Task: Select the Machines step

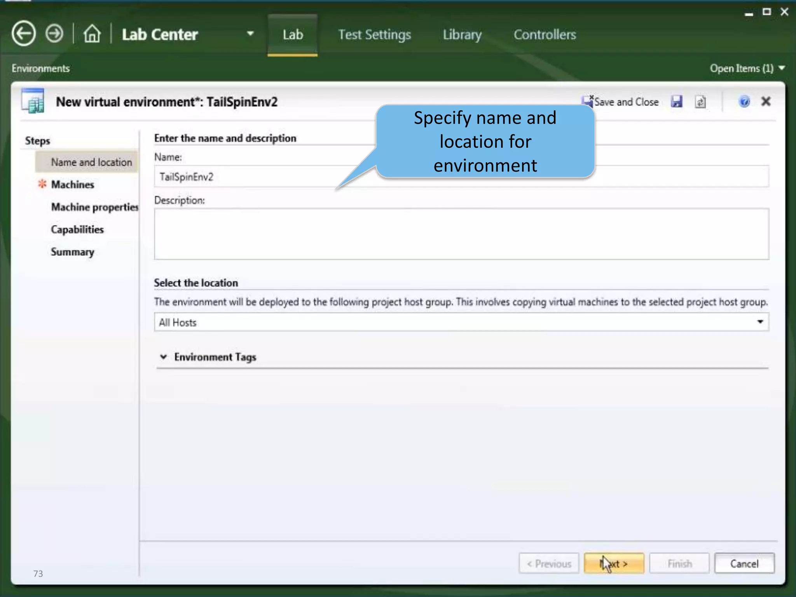Action: pos(73,185)
